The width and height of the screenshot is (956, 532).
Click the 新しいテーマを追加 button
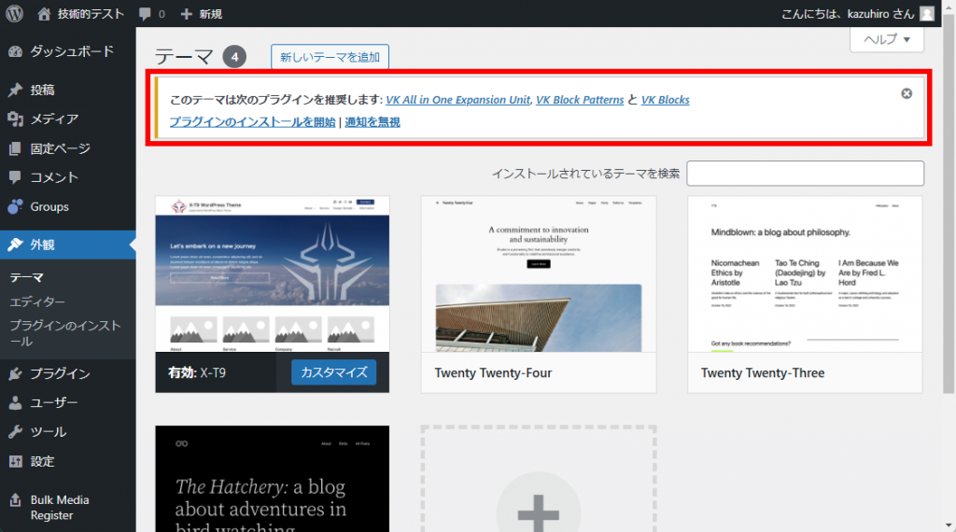pos(330,57)
